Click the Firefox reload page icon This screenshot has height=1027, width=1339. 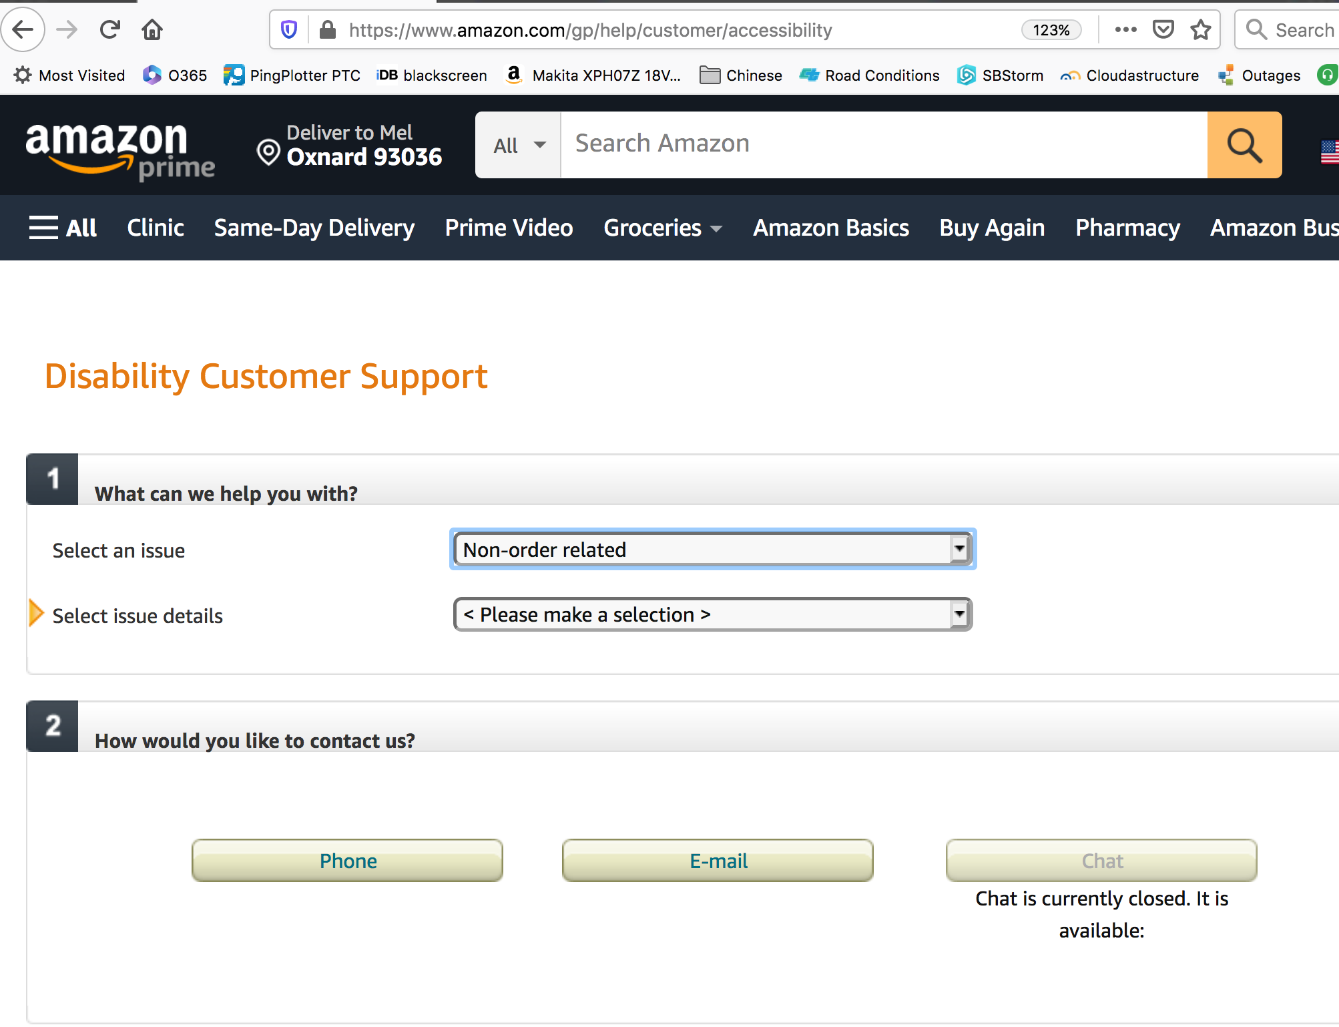tap(109, 29)
